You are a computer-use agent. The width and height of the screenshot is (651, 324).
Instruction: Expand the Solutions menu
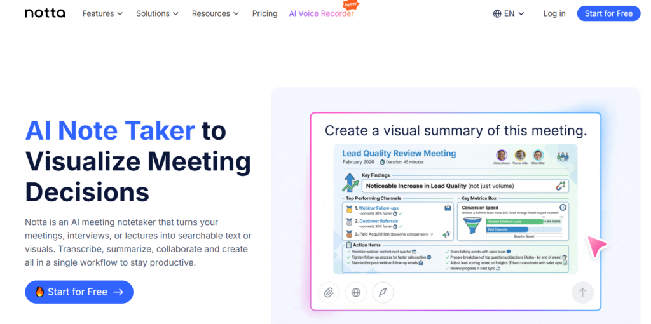(158, 13)
